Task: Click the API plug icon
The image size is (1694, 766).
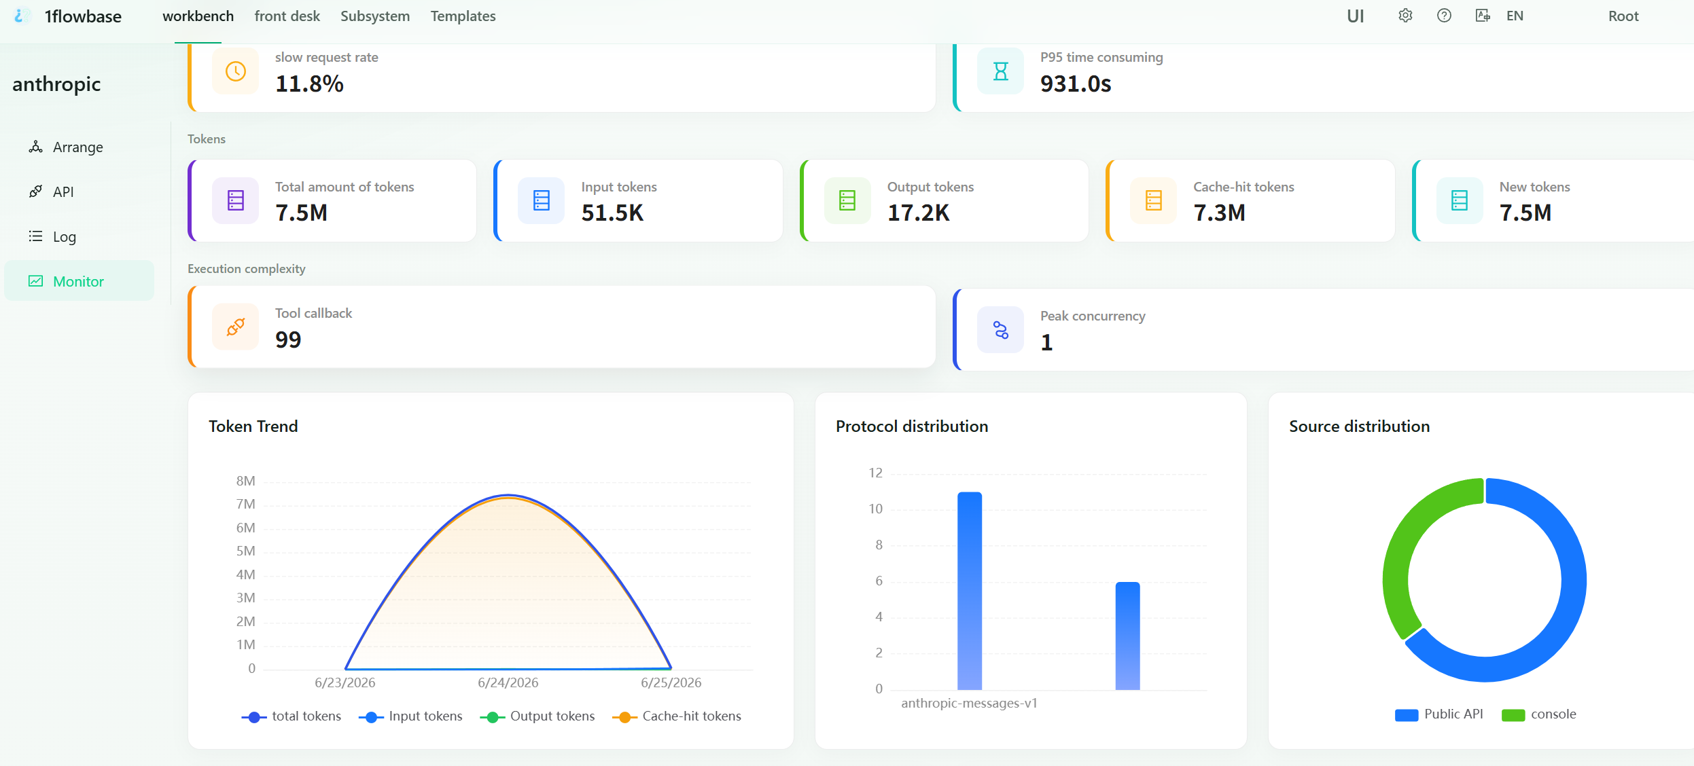Action: pyautogui.click(x=35, y=191)
